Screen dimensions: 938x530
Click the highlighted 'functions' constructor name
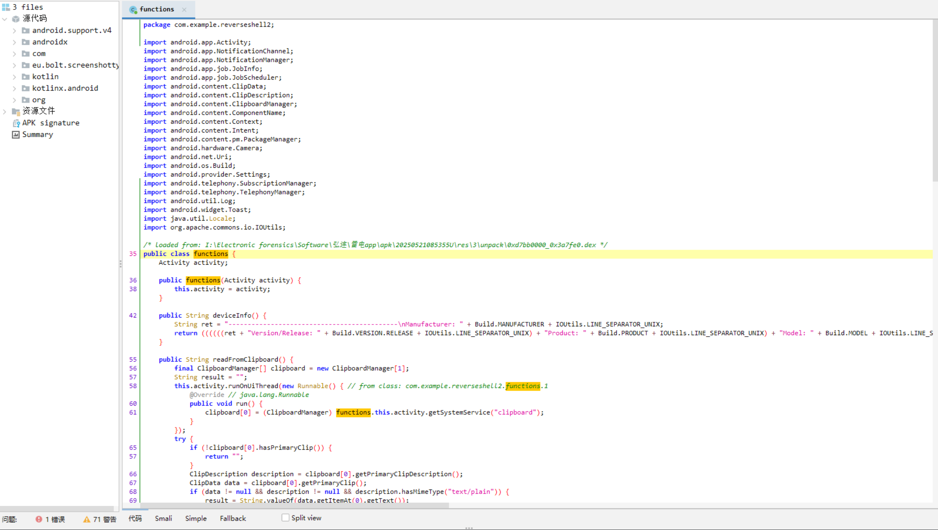coord(203,280)
